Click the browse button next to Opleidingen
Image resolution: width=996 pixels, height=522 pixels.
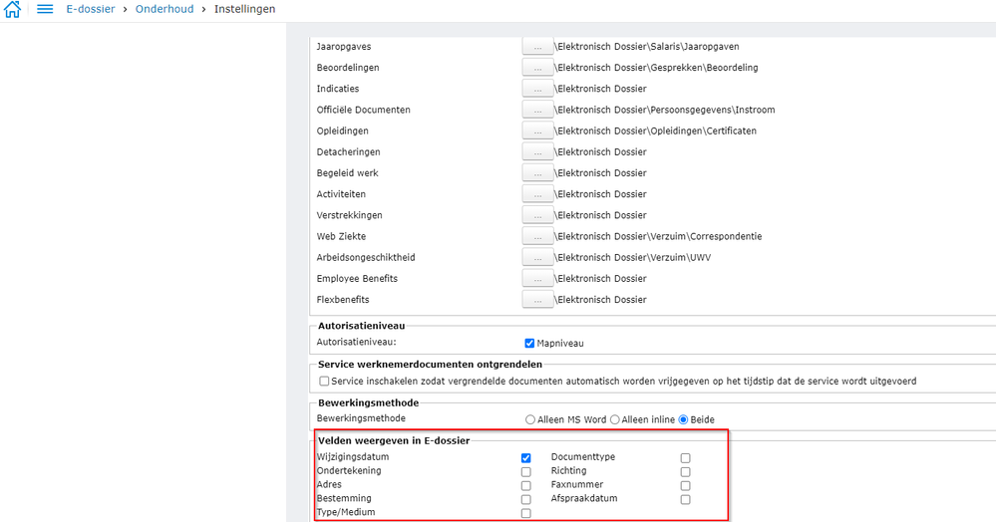(x=537, y=131)
